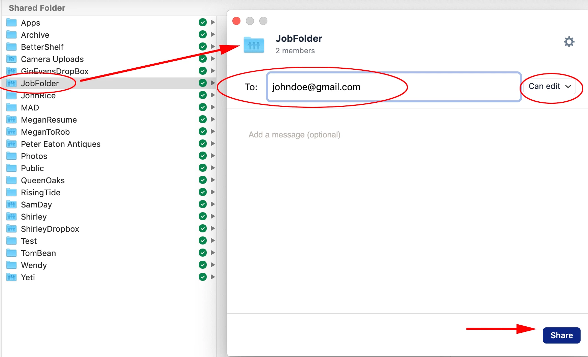Viewport: 588px width, 357px height.
Task: Click the Camera Uploads folder icon
Action: tap(11, 59)
